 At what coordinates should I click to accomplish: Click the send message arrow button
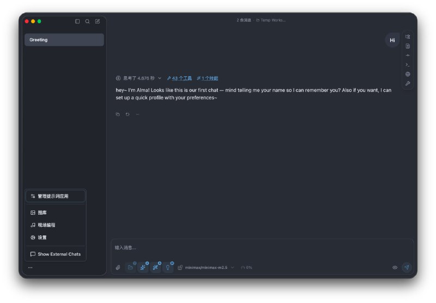click(407, 268)
